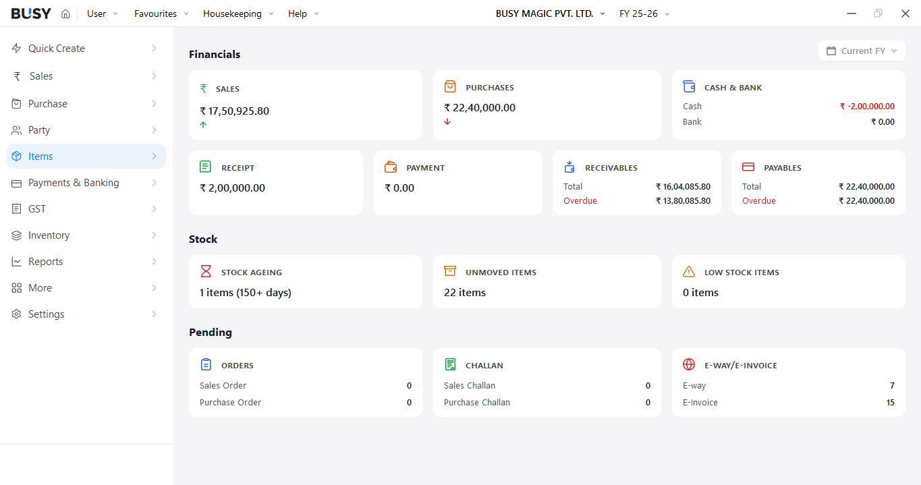The height and width of the screenshot is (485, 921).
Task: Click the Purchase bag icon in sidebar
Action: pyautogui.click(x=17, y=104)
